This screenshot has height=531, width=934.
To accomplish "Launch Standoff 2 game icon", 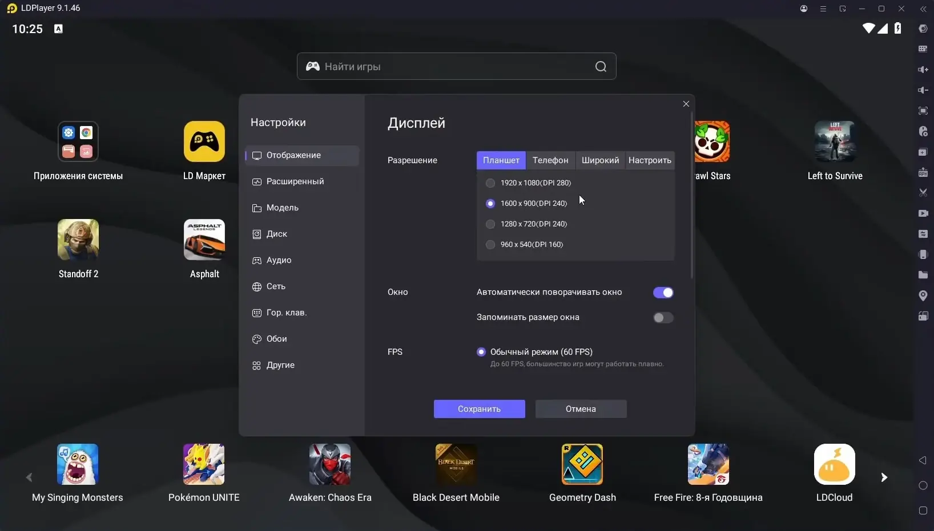I will pos(78,240).
